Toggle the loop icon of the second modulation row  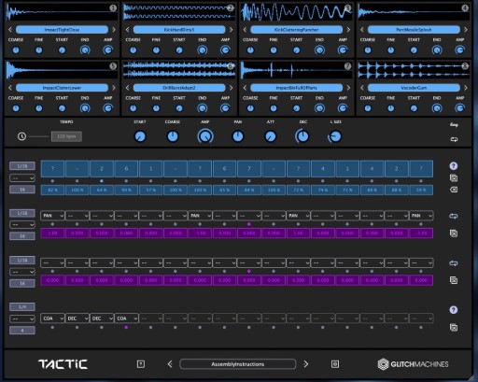point(454,263)
